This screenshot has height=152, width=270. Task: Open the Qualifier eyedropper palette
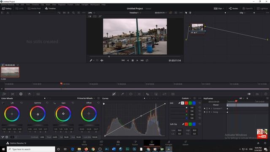(x=122, y=94)
